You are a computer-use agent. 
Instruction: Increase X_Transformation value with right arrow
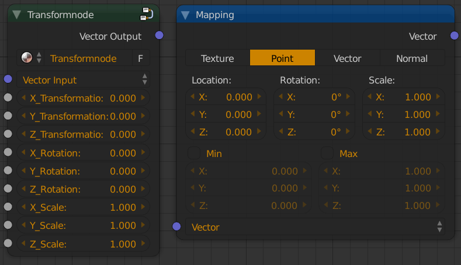143,97
